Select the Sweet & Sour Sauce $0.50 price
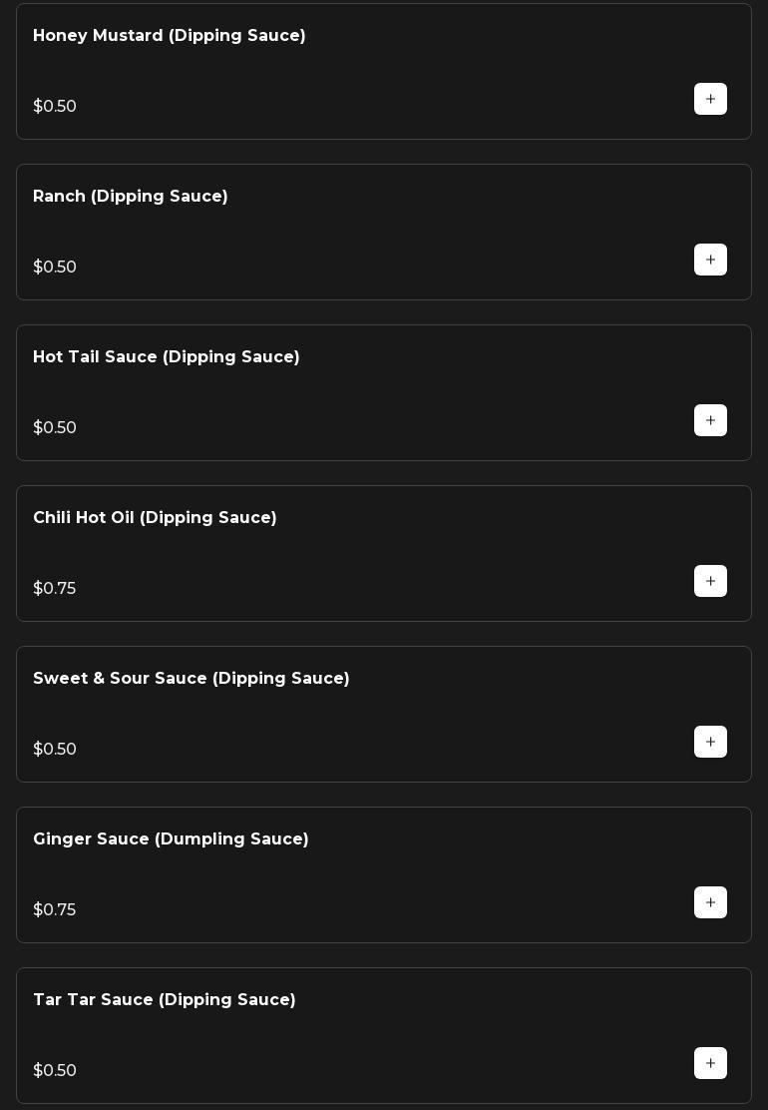Screen dimensions: 768x1110 [55, 750]
